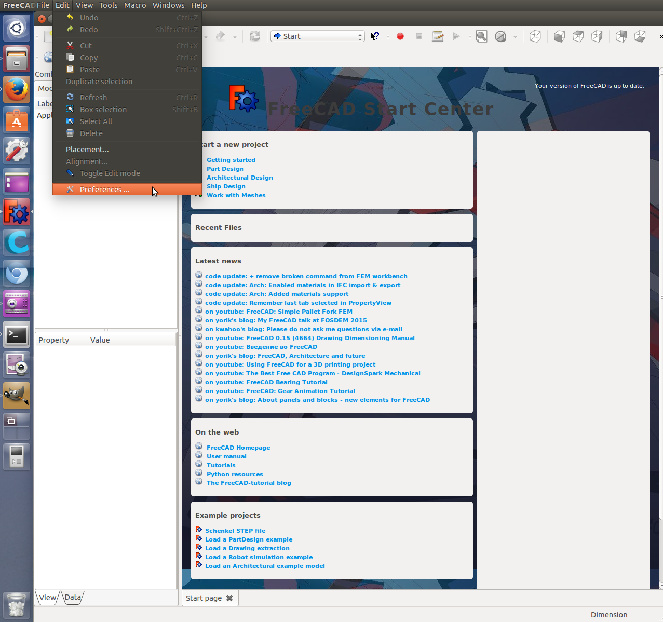663x622 pixels.
Task: Open Terminal from the dock
Action: pyautogui.click(x=17, y=335)
